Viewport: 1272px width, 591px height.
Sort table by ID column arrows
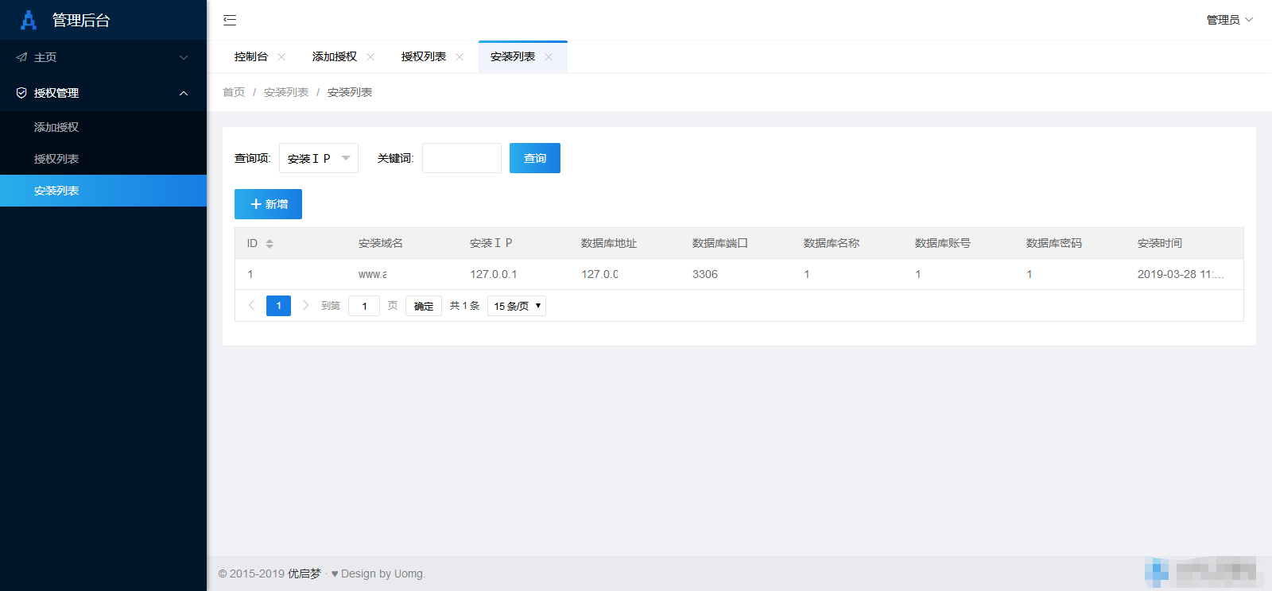click(x=270, y=244)
